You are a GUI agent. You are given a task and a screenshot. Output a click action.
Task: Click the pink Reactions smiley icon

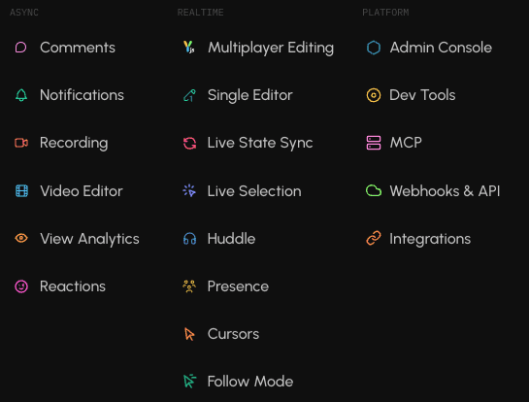(21, 286)
